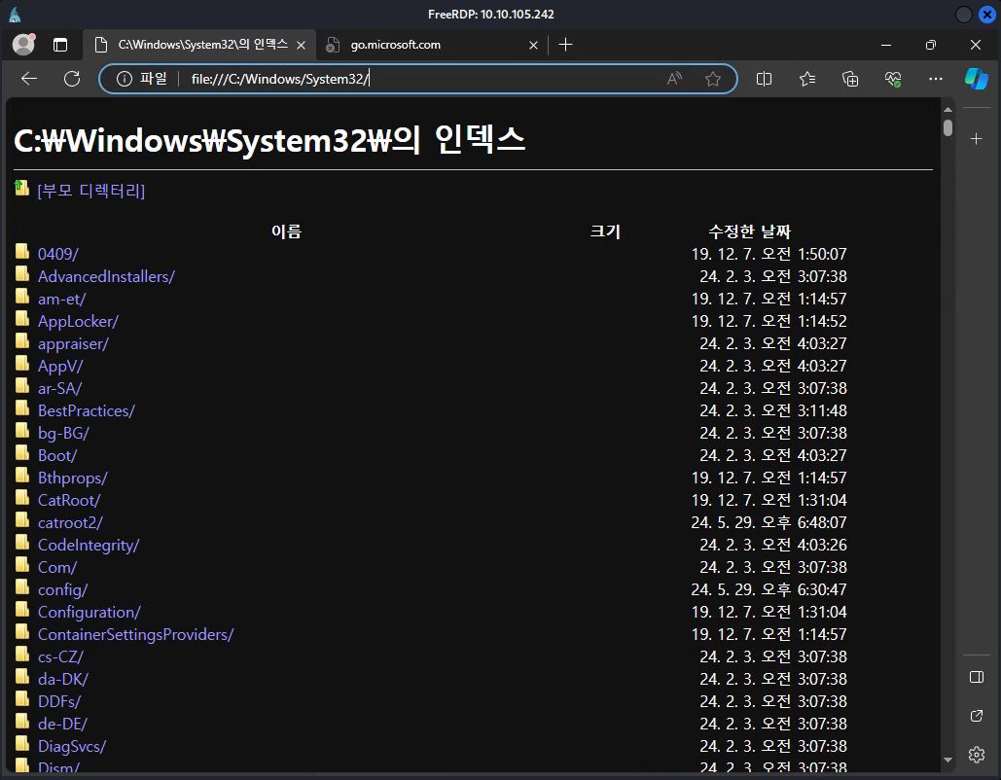Open the Collections icon in toolbar
The height and width of the screenshot is (780, 1001).
pyautogui.click(x=850, y=79)
